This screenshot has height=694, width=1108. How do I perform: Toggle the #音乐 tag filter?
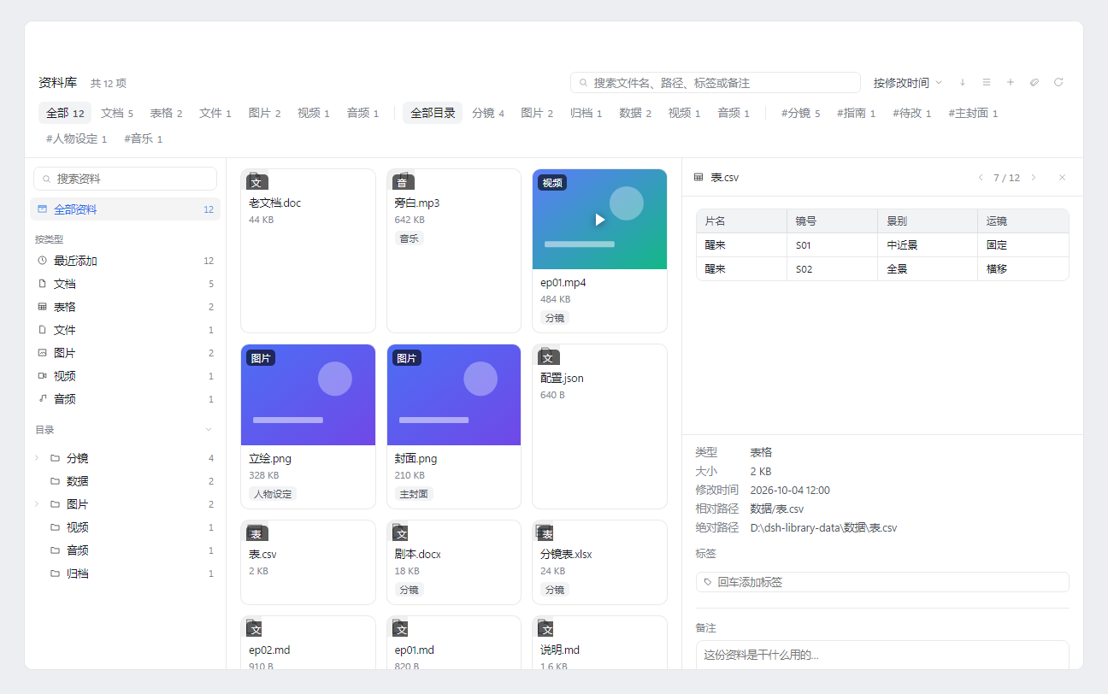point(143,138)
